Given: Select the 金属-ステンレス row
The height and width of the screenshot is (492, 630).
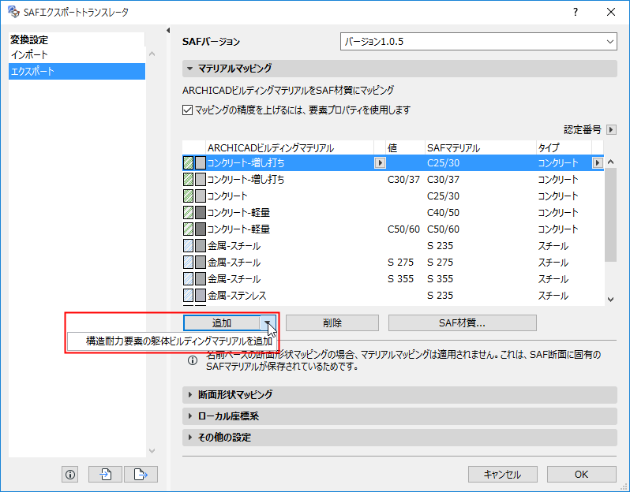Looking at the screenshot, I should click(393, 296).
